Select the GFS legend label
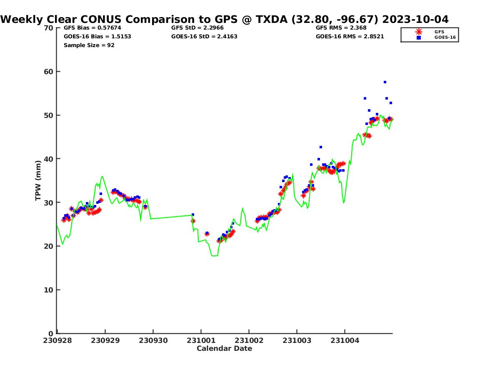500x375 pixels. click(439, 32)
